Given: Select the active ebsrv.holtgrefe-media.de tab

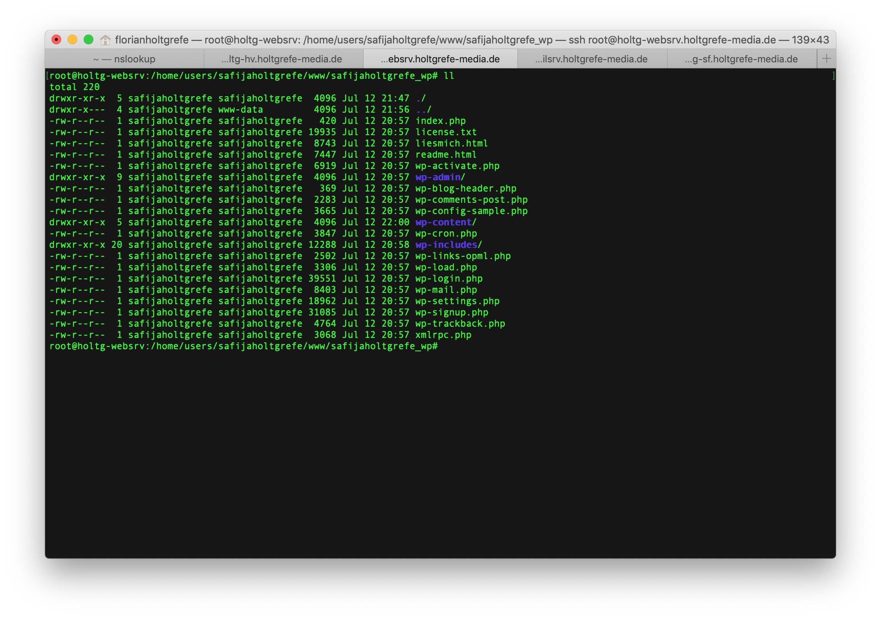Looking at the screenshot, I should [440, 59].
